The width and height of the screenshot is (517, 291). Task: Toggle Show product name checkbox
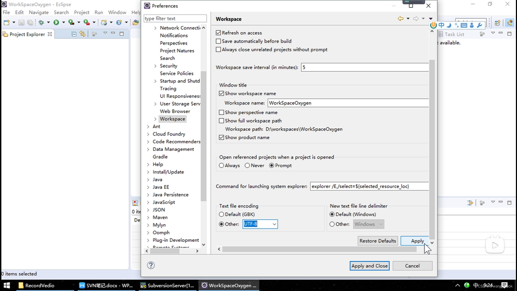click(x=221, y=137)
